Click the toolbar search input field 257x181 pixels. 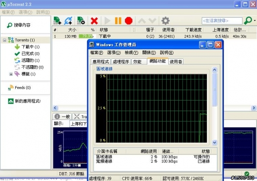pyautogui.click(x=222, y=21)
